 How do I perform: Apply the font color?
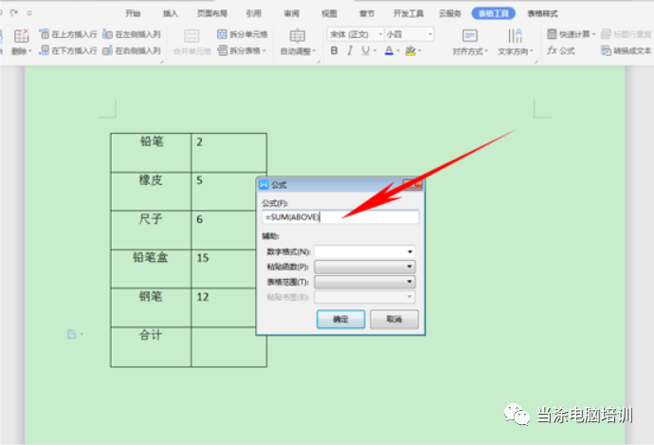389,51
